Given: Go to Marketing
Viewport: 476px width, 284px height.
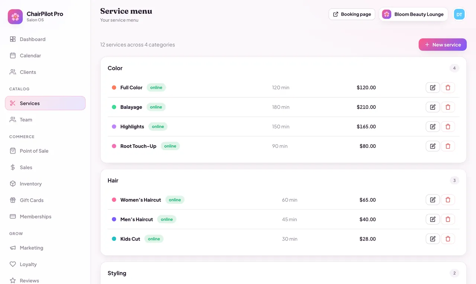Looking at the screenshot, I should [45, 248].
